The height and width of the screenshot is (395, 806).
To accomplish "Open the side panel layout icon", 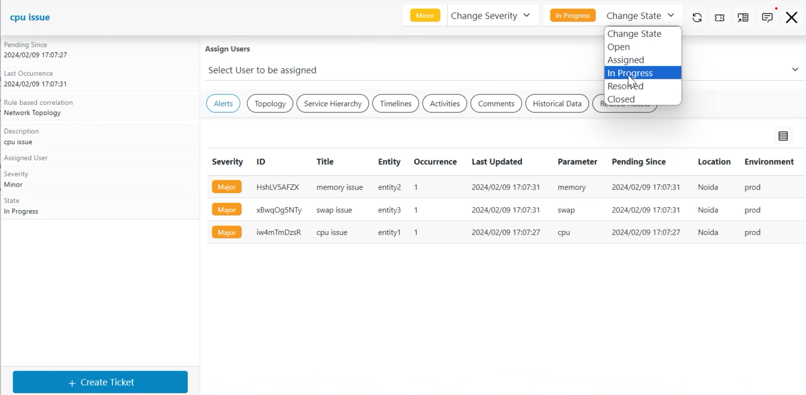I will 743,17.
